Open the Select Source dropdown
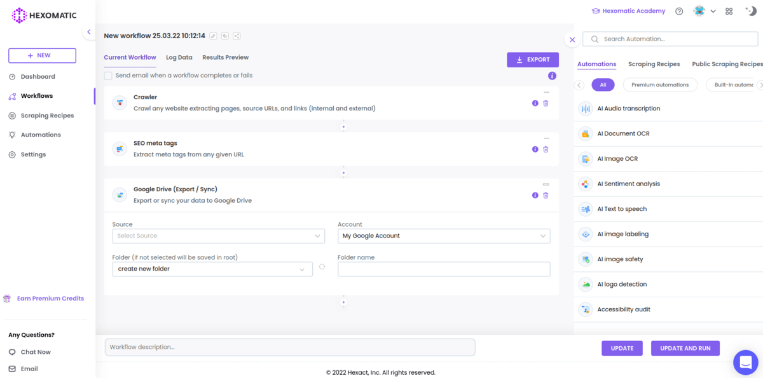Screen dimensions: 763x378 point(218,236)
